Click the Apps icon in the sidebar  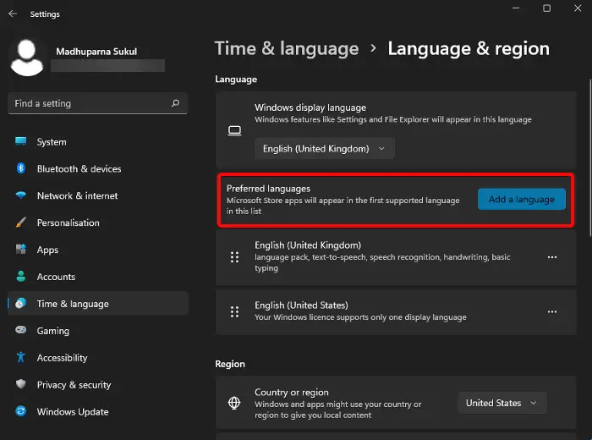tap(21, 250)
